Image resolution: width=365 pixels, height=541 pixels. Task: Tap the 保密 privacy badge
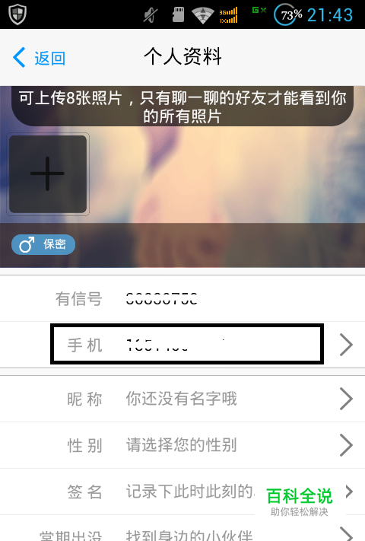(x=43, y=244)
